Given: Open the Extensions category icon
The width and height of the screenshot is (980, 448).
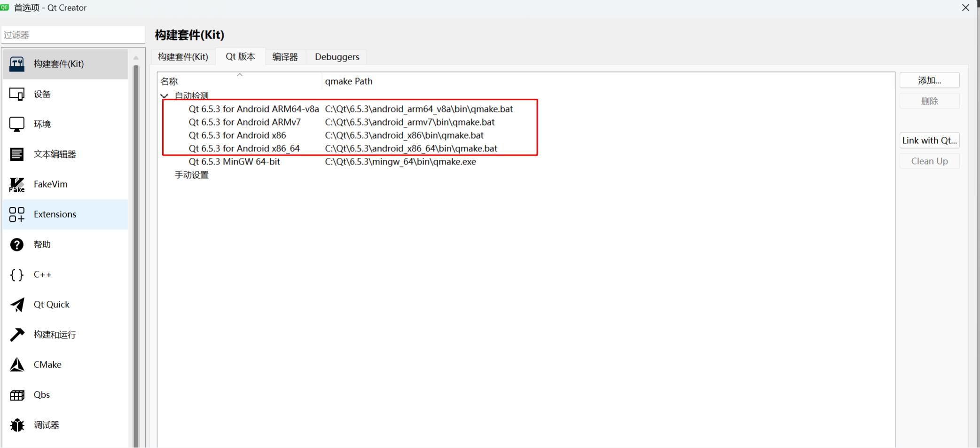Looking at the screenshot, I should (17, 214).
